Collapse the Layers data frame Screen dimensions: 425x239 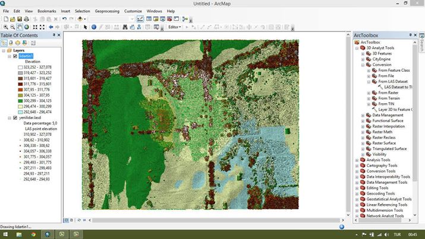[4, 50]
